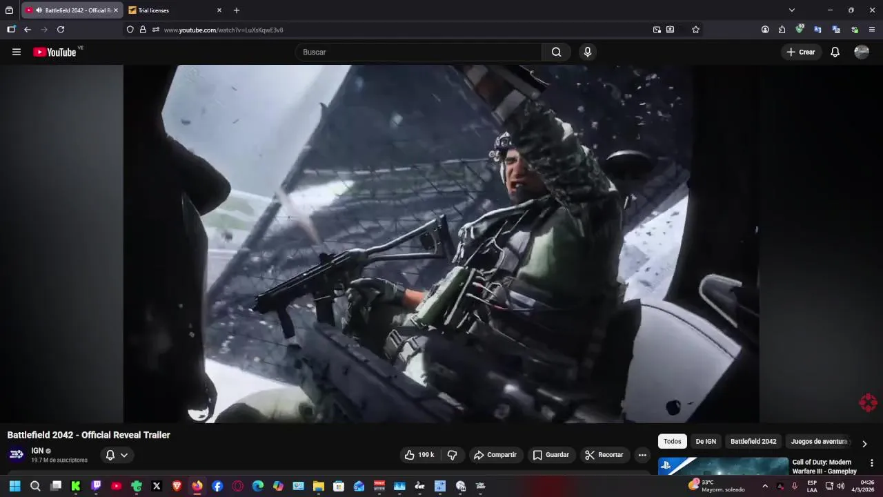Open the weather widget showing 33°C

point(717,486)
